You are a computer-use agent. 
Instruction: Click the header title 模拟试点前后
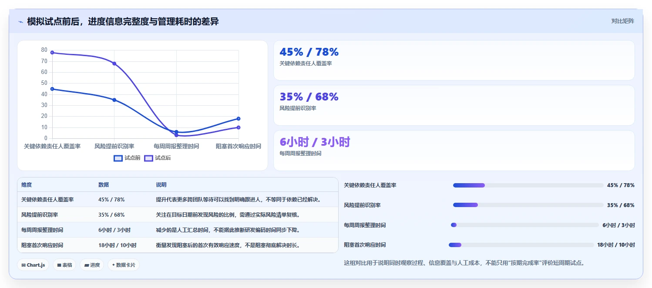(123, 21)
